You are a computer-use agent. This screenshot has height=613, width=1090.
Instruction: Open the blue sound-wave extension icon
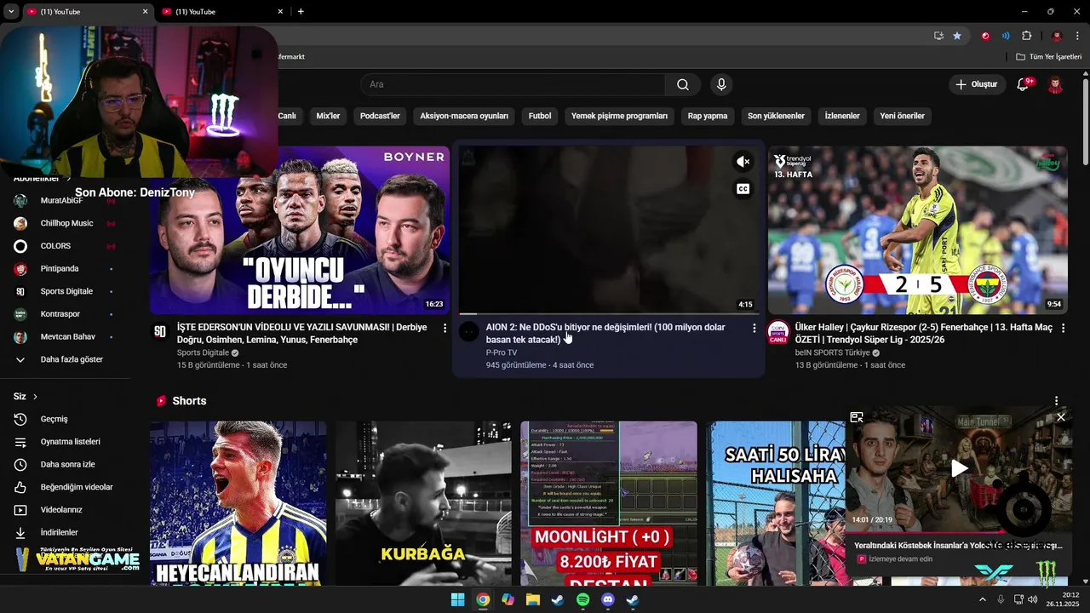click(x=1006, y=36)
